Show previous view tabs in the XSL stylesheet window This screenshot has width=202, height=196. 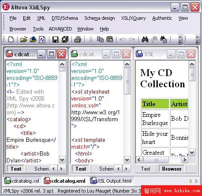pos(118,169)
